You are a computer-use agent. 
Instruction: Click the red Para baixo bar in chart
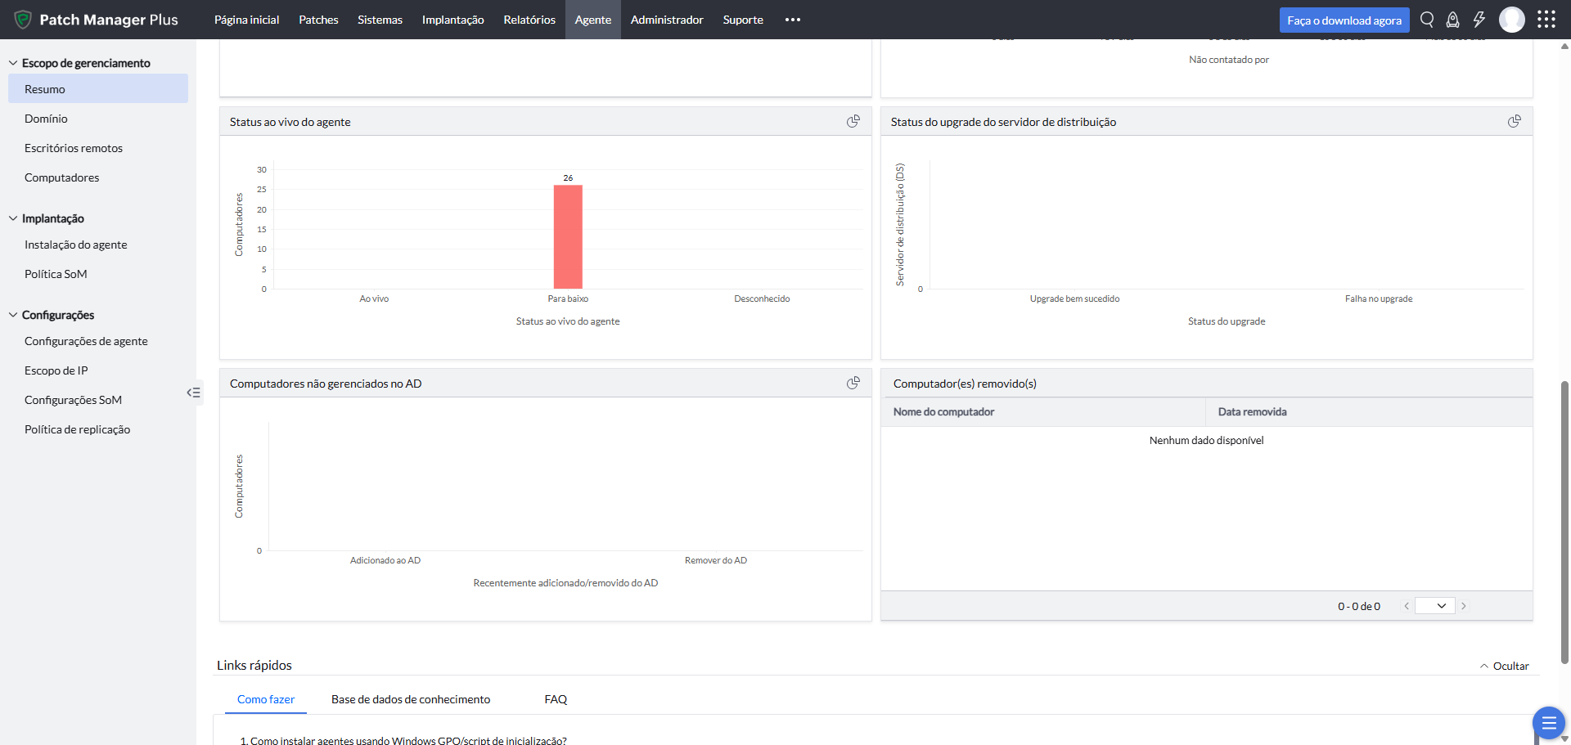[568, 237]
